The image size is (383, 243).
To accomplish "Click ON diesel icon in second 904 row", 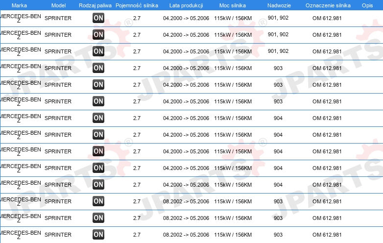I will point(98,135).
